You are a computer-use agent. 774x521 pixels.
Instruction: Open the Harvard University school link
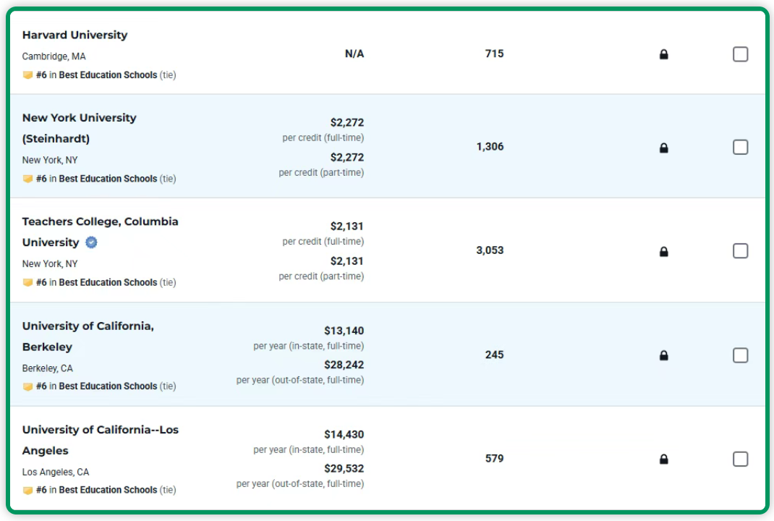pyautogui.click(x=75, y=35)
